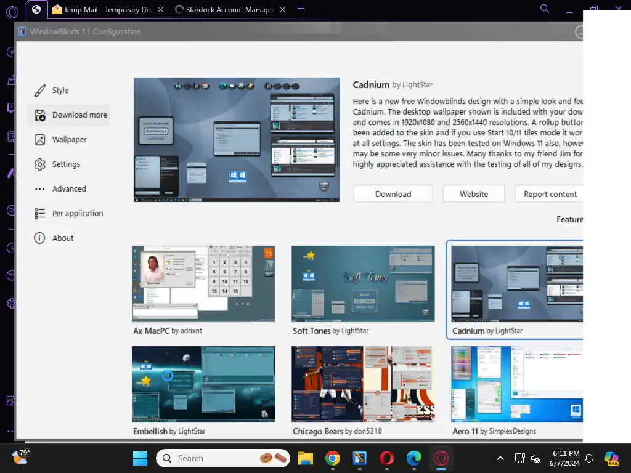Viewport: 631px width, 473px height.
Task: Click the Report content button
Action: (550, 194)
